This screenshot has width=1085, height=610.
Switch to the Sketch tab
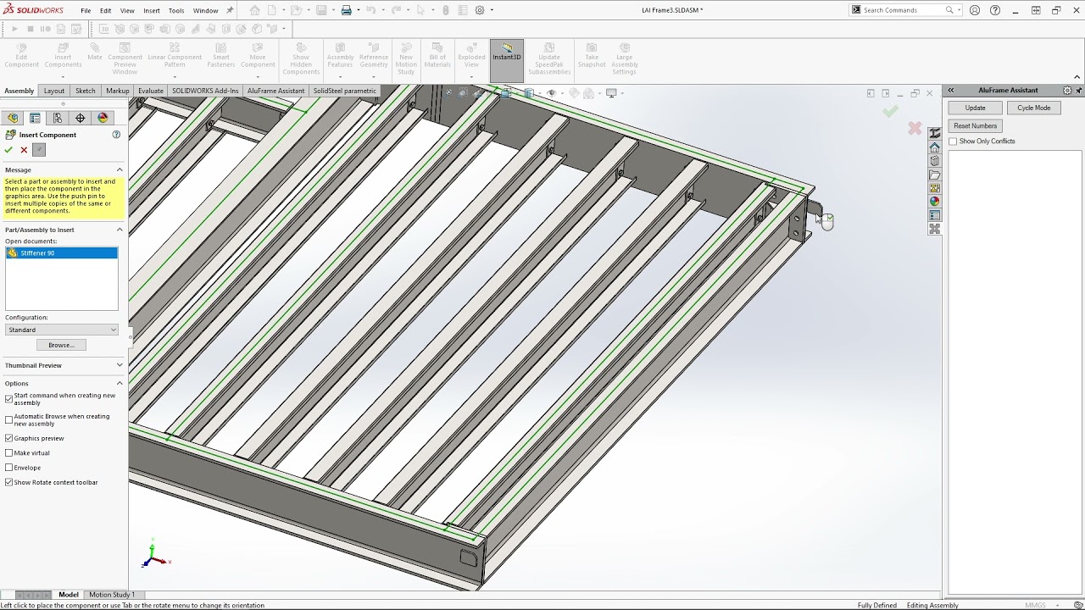[x=86, y=91]
